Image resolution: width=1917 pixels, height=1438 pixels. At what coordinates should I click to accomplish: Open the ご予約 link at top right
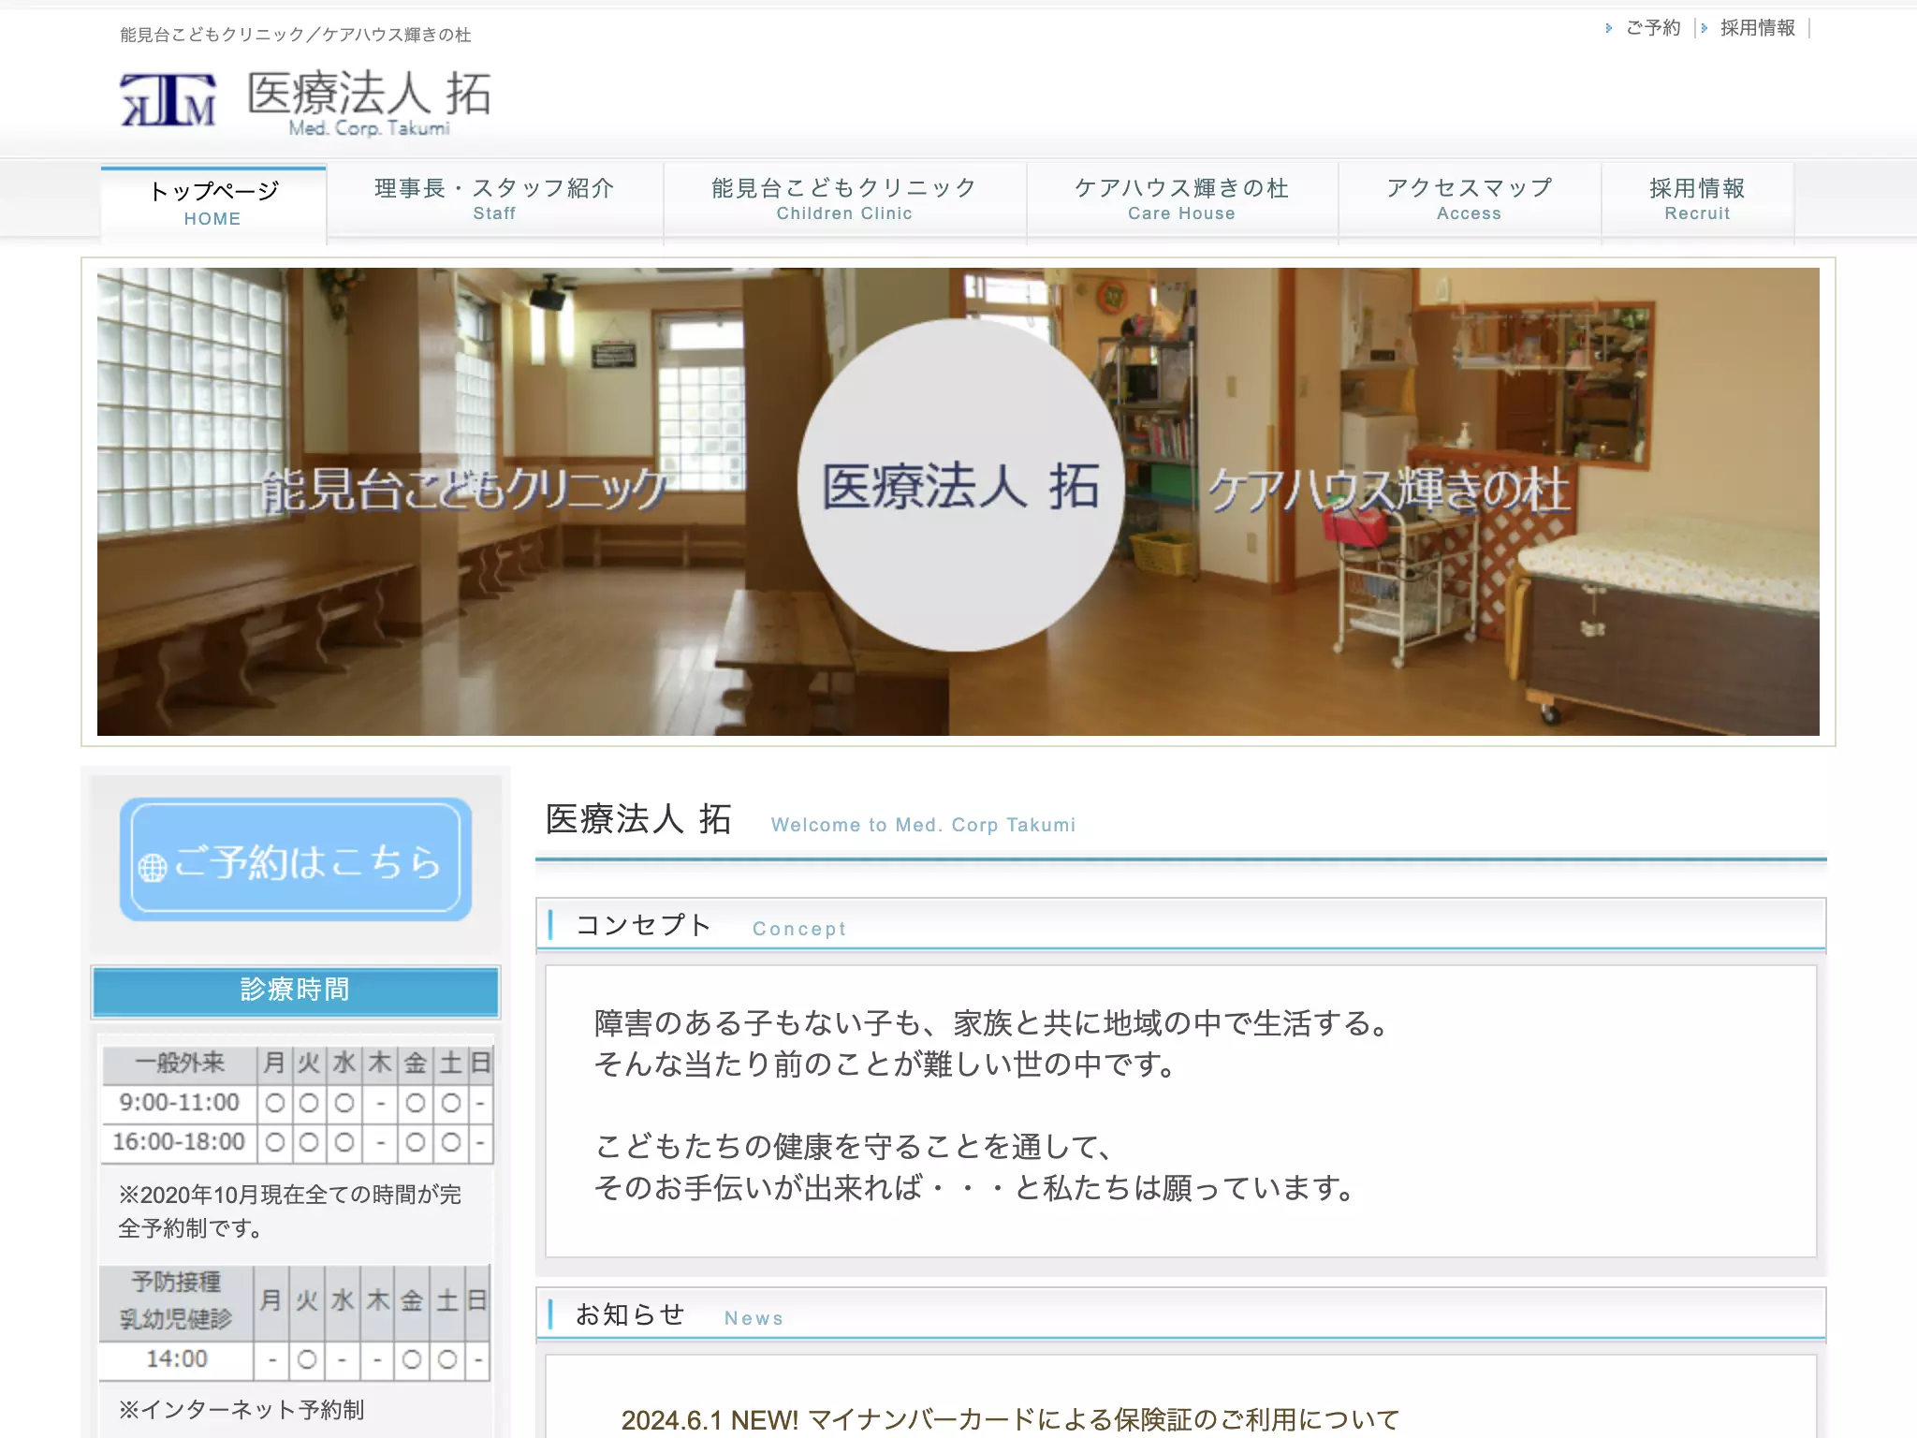pos(1653,28)
